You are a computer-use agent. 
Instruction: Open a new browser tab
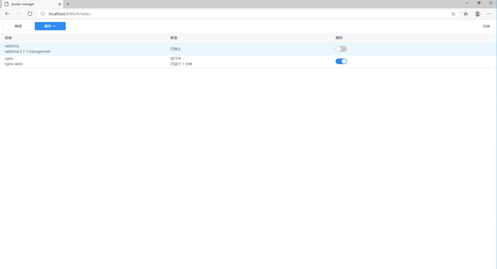pyautogui.click(x=68, y=4)
